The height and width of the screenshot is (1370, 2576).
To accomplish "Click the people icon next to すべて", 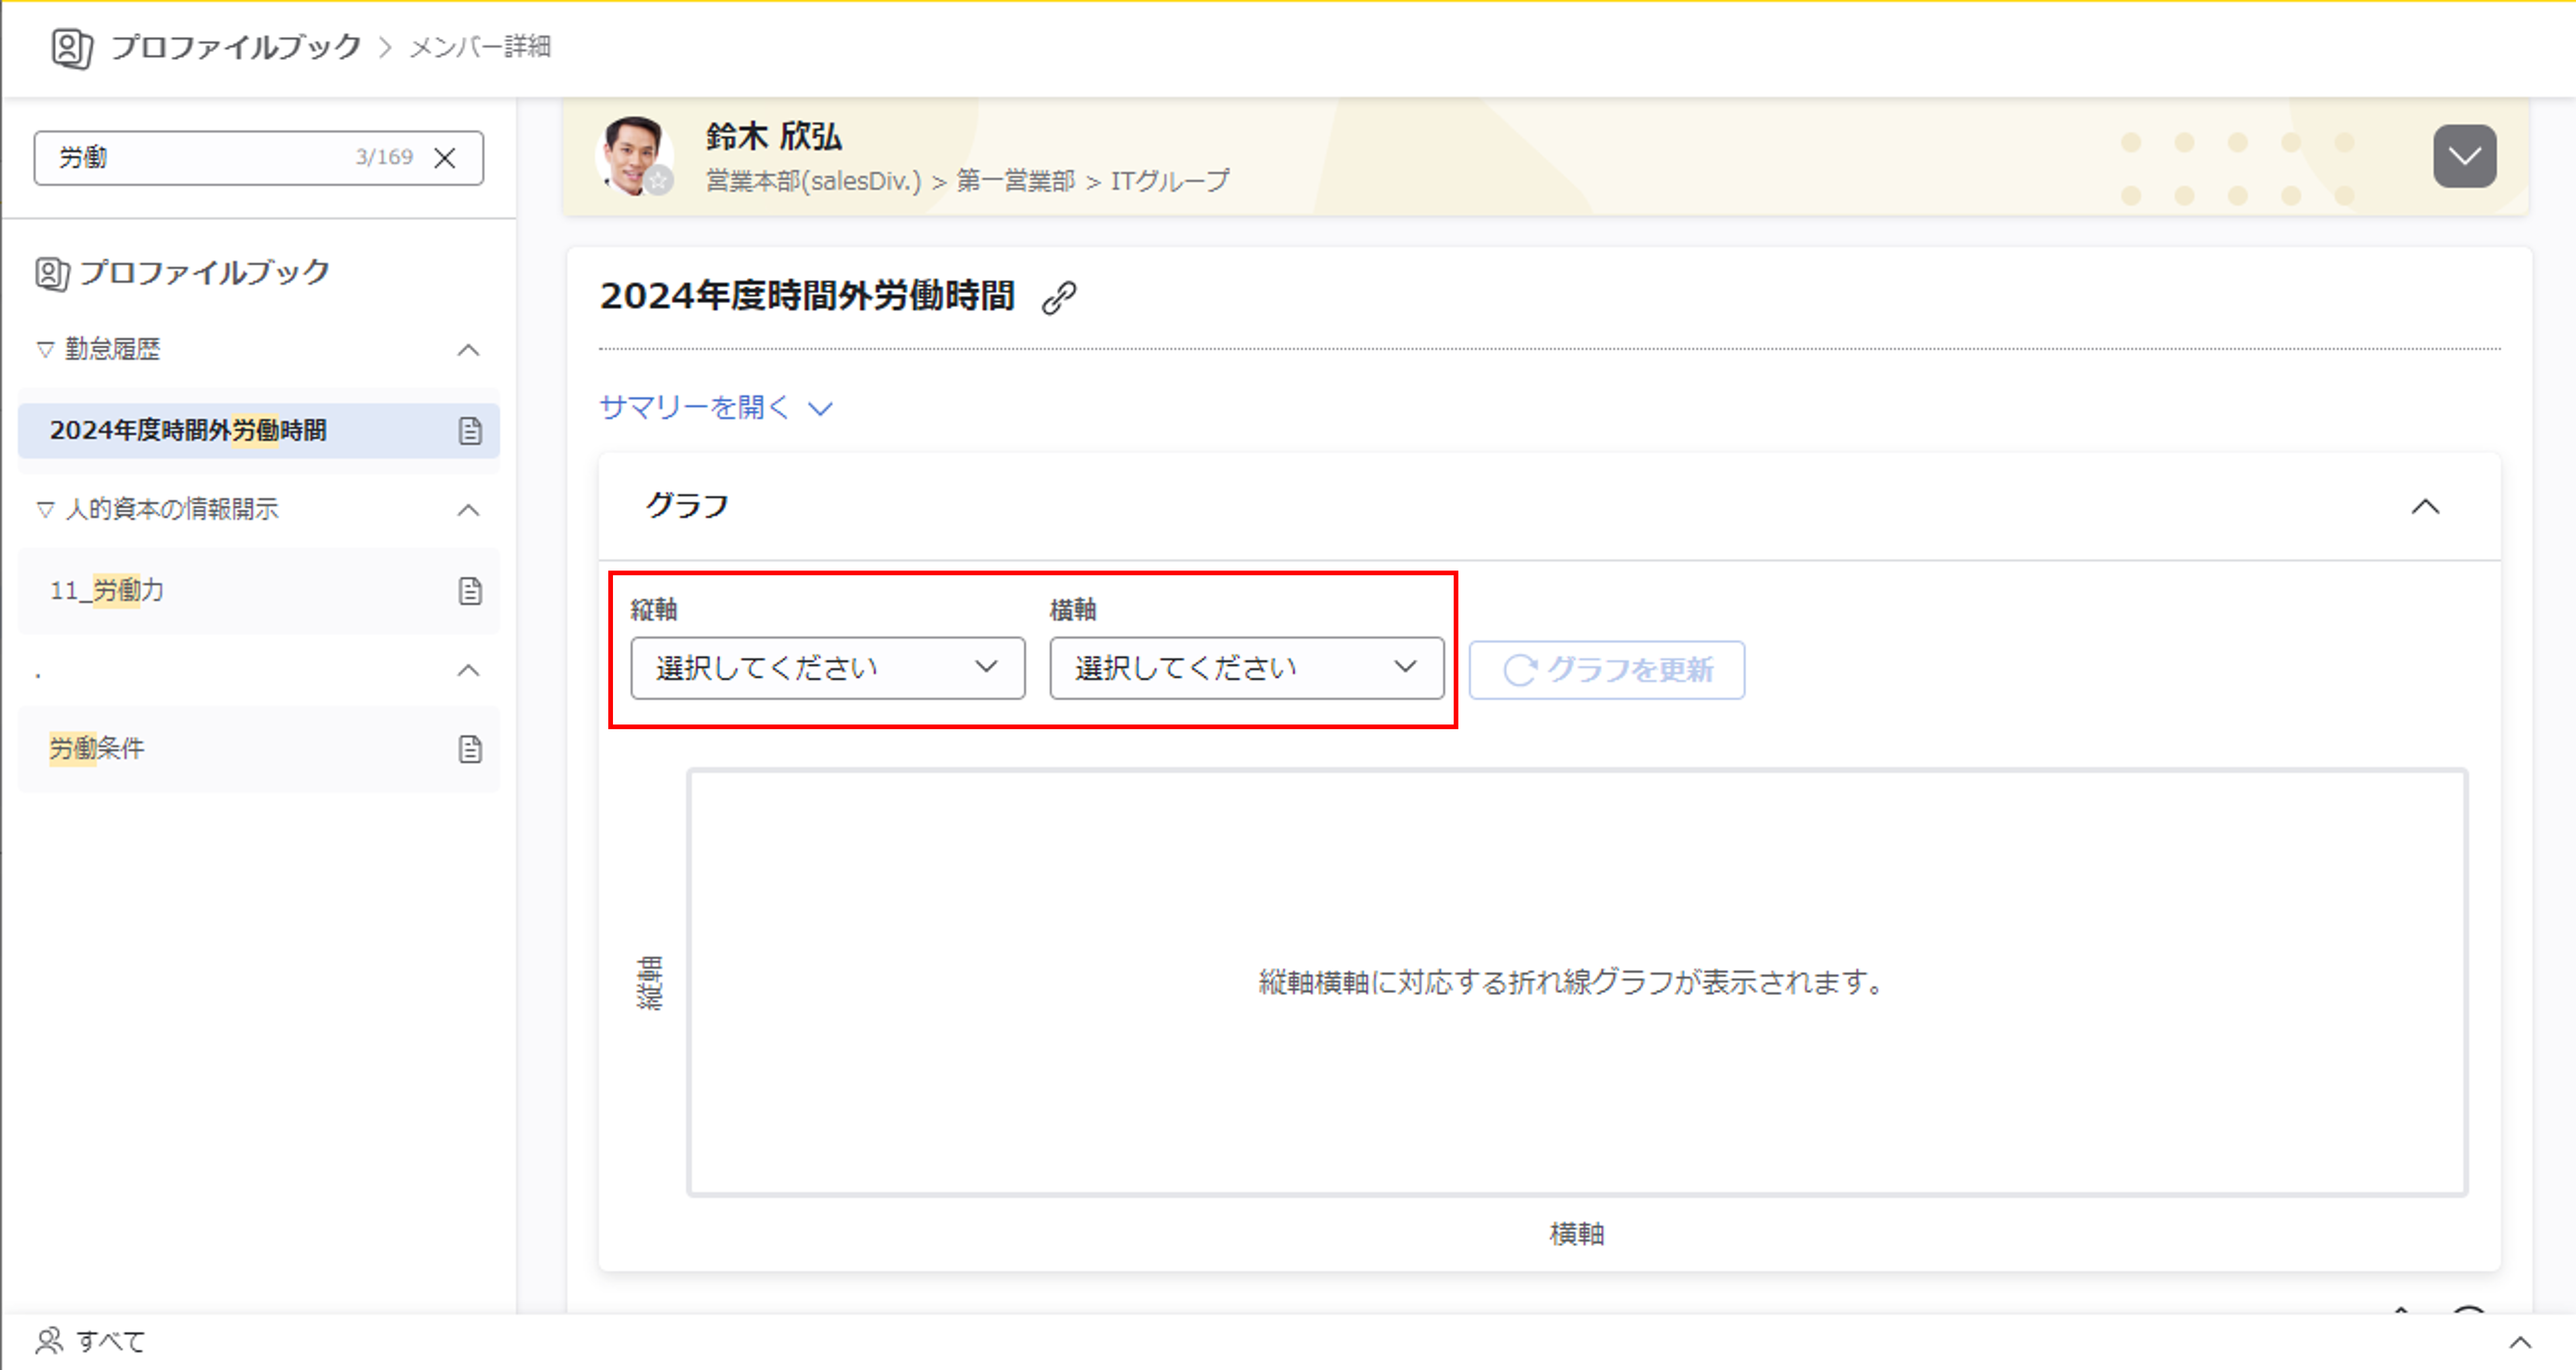I will [x=49, y=1340].
